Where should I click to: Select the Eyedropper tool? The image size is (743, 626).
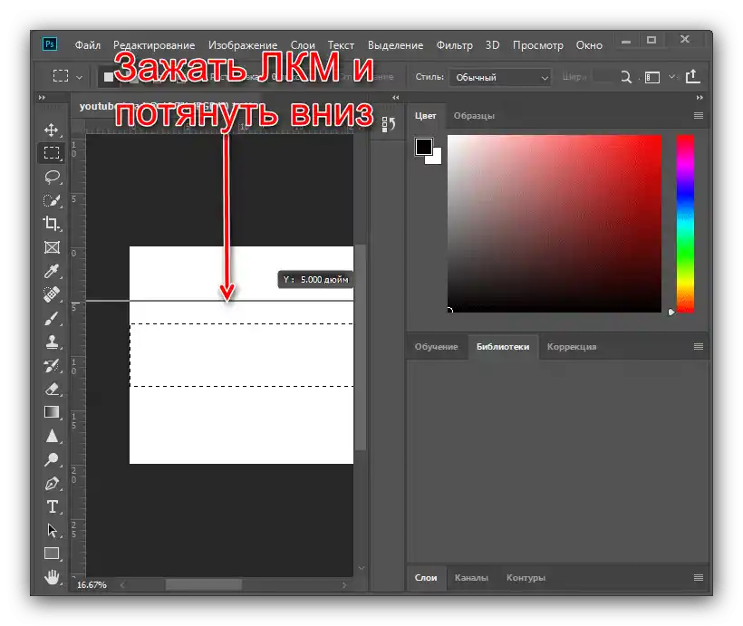[x=52, y=271]
